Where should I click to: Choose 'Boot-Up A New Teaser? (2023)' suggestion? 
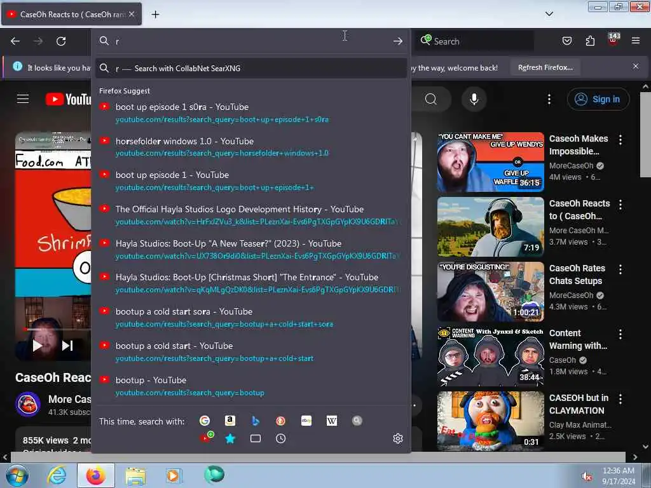[251, 249]
